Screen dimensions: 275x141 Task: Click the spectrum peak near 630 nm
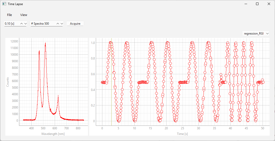[58, 97]
